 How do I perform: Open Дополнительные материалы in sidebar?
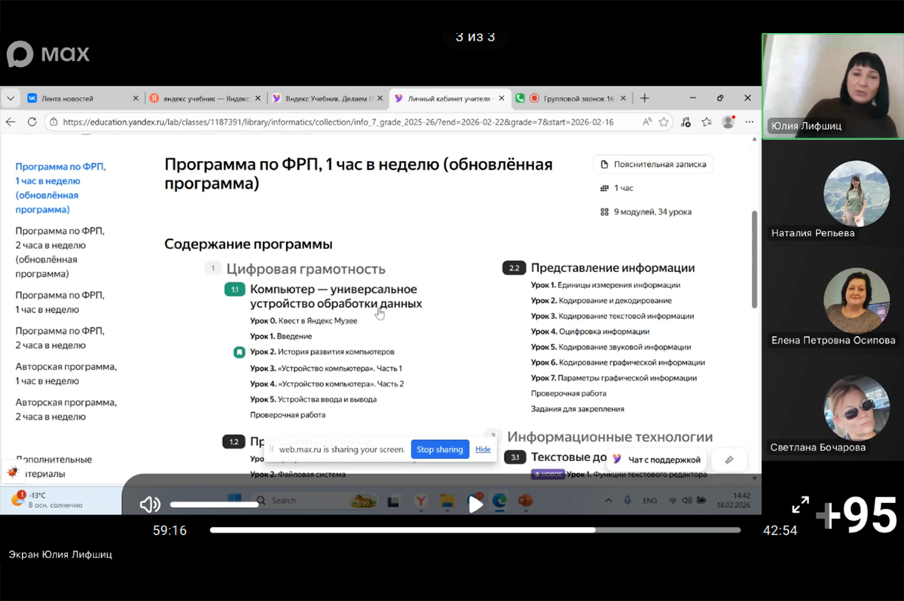click(x=54, y=466)
